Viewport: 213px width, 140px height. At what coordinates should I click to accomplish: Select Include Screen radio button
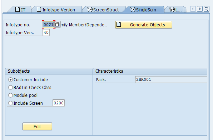coord(10,103)
